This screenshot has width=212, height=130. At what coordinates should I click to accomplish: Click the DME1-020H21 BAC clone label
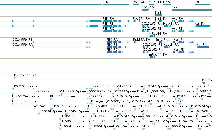pyautogui.click(x=25, y=75)
